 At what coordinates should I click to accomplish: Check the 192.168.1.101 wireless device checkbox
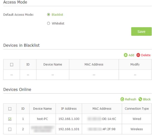pos(10,129)
